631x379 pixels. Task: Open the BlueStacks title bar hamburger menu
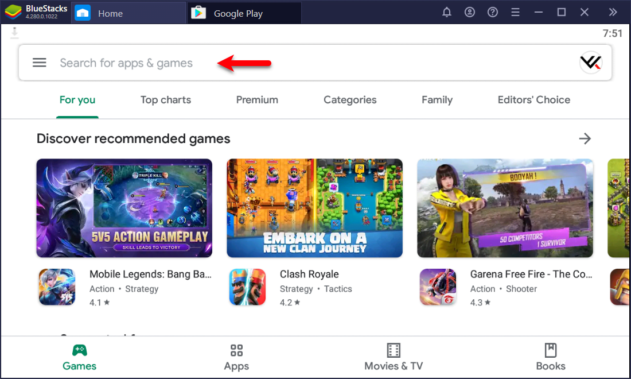click(515, 13)
